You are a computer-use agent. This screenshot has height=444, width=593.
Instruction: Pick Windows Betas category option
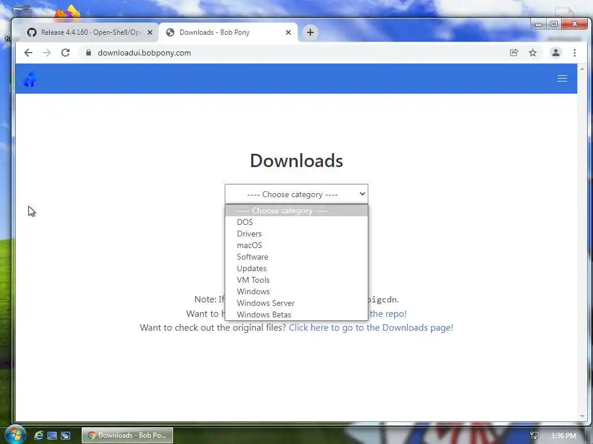click(296, 314)
